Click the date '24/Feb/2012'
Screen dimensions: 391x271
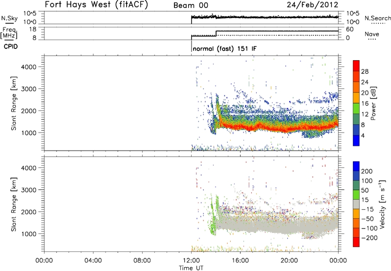[x=312, y=4]
